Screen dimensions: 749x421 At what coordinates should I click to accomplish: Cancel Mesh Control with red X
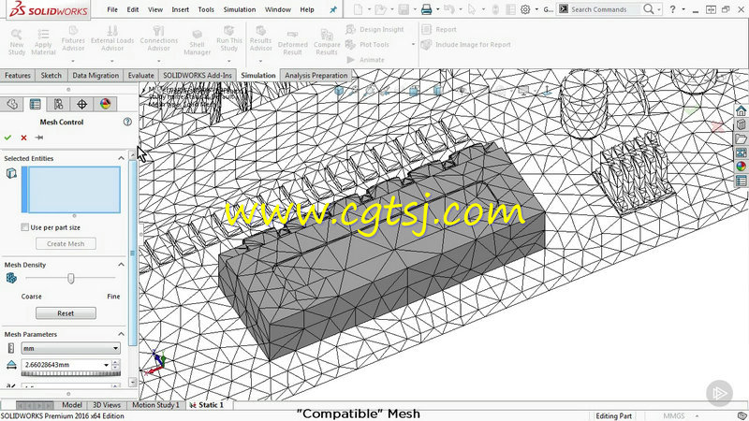[23, 138]
